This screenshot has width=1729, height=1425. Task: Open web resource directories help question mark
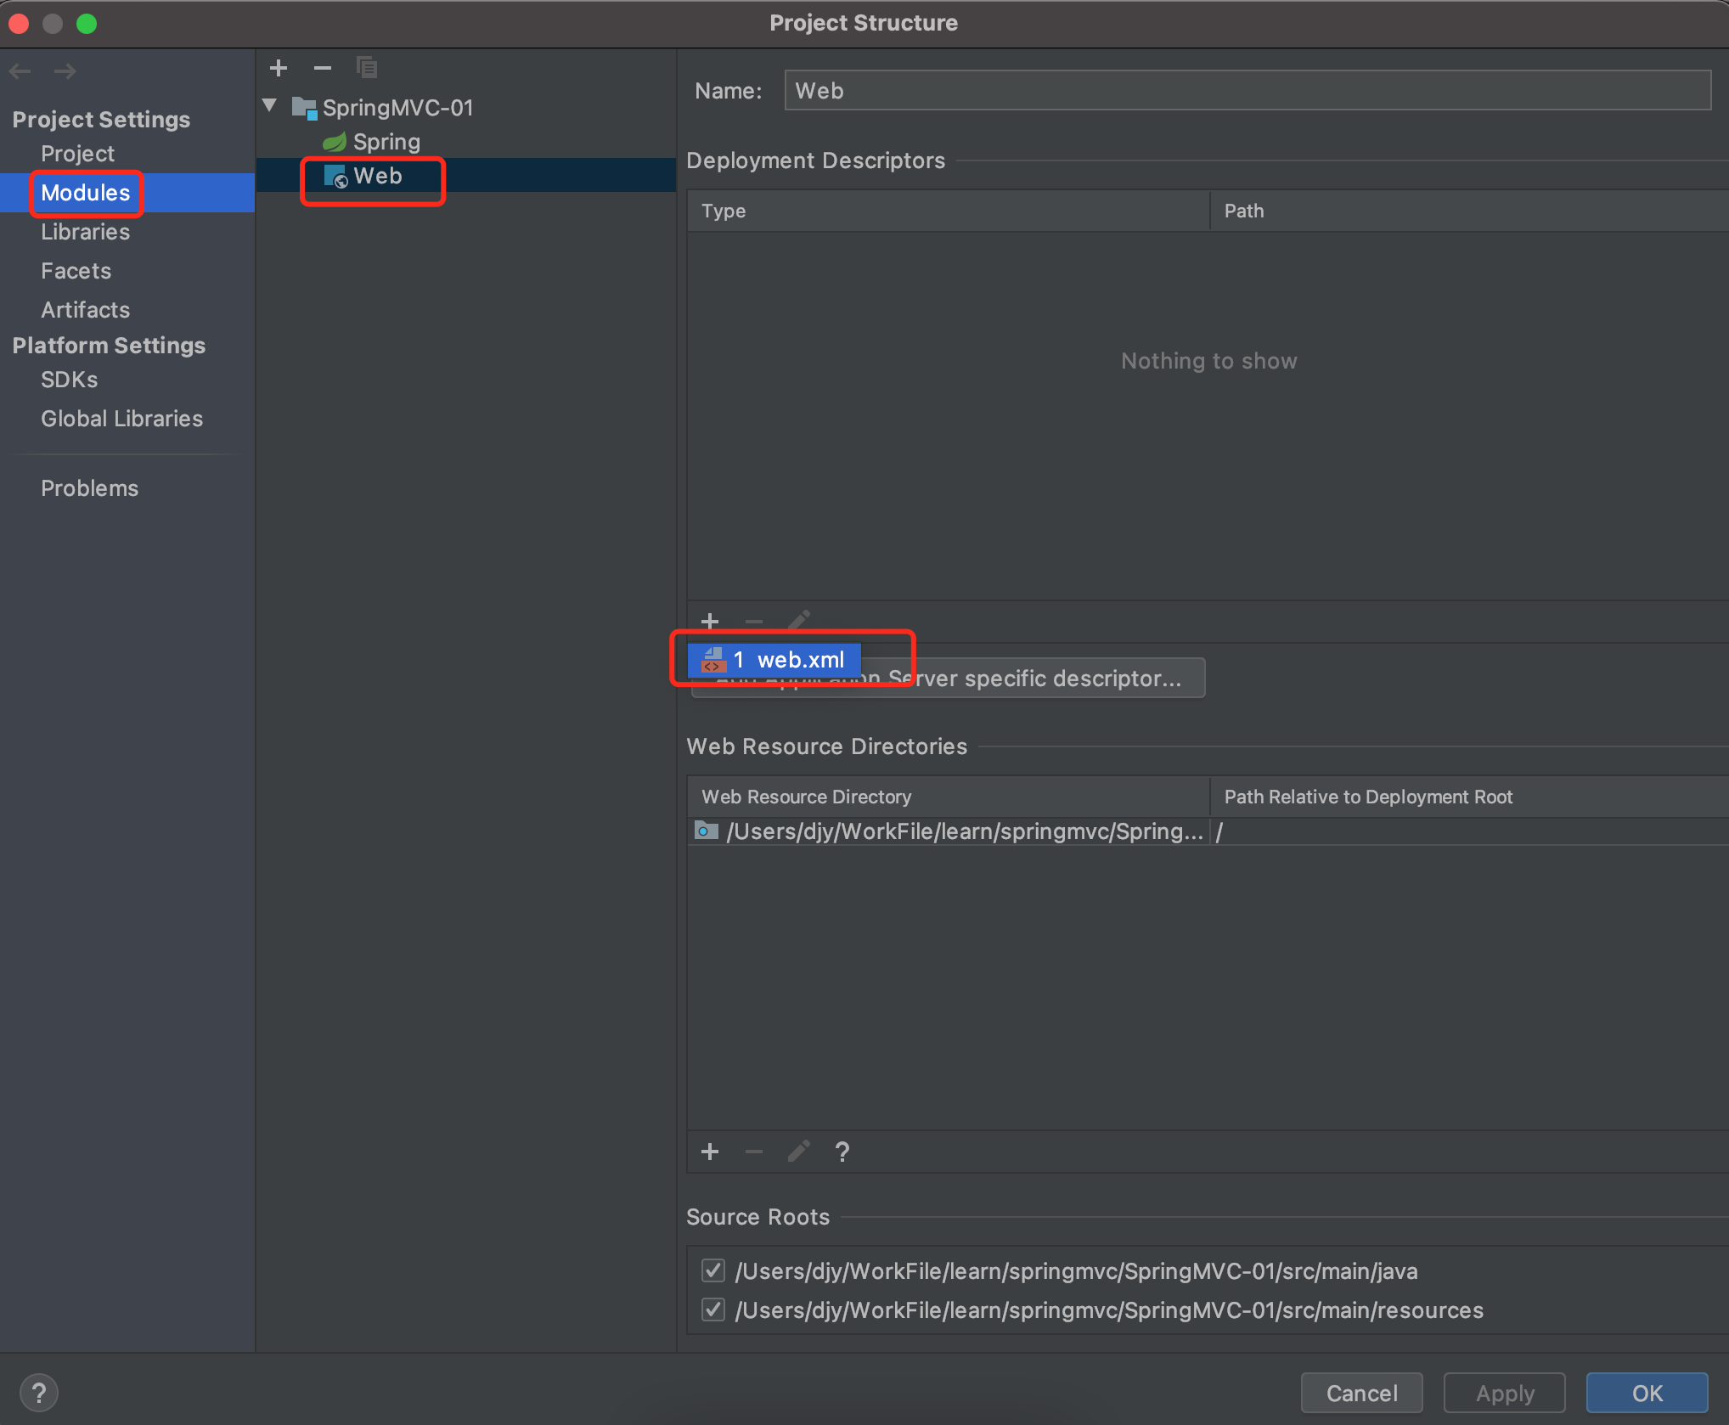point(842,1152)
